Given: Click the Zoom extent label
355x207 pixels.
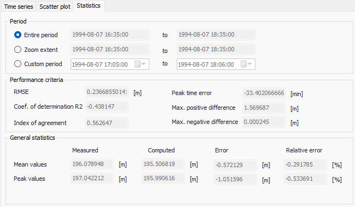Looking at the screenshot, I should point(41,50).
